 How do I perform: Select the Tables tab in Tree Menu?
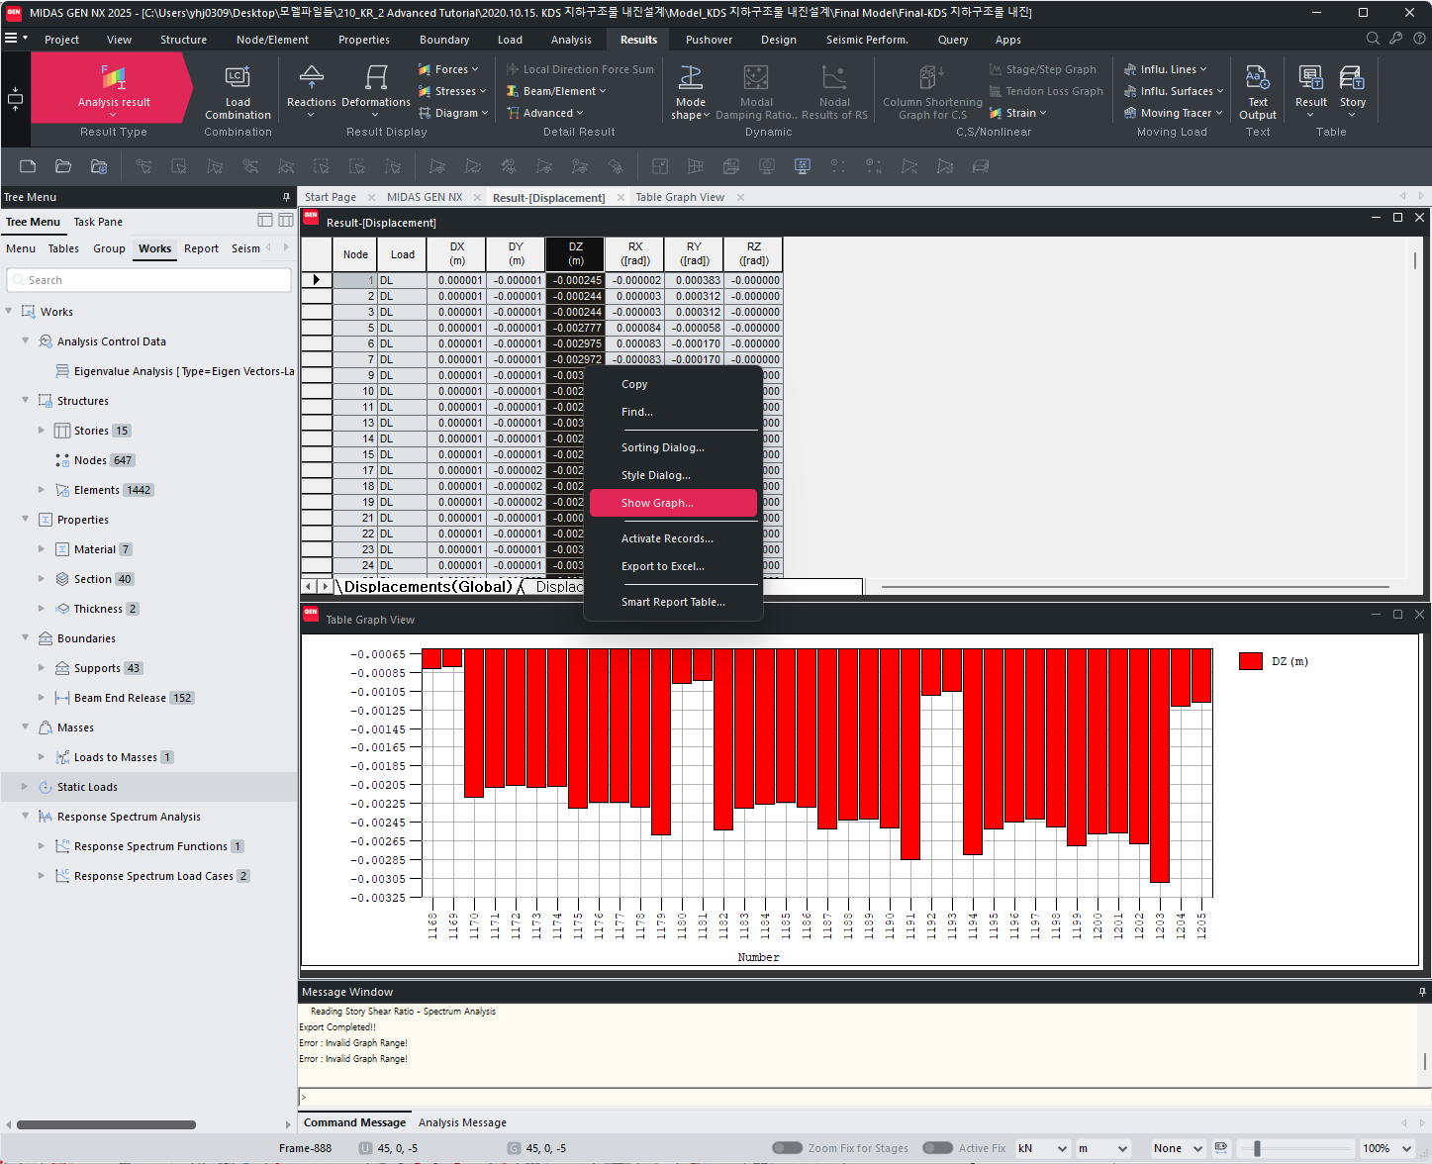tap(63, 248)
